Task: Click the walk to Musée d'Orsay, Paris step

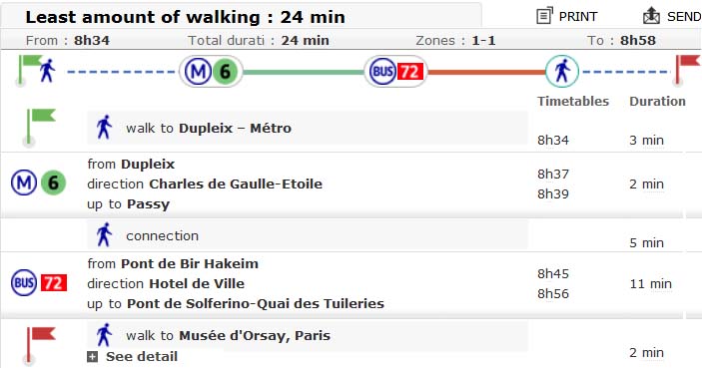Action: tap(308, 336)
